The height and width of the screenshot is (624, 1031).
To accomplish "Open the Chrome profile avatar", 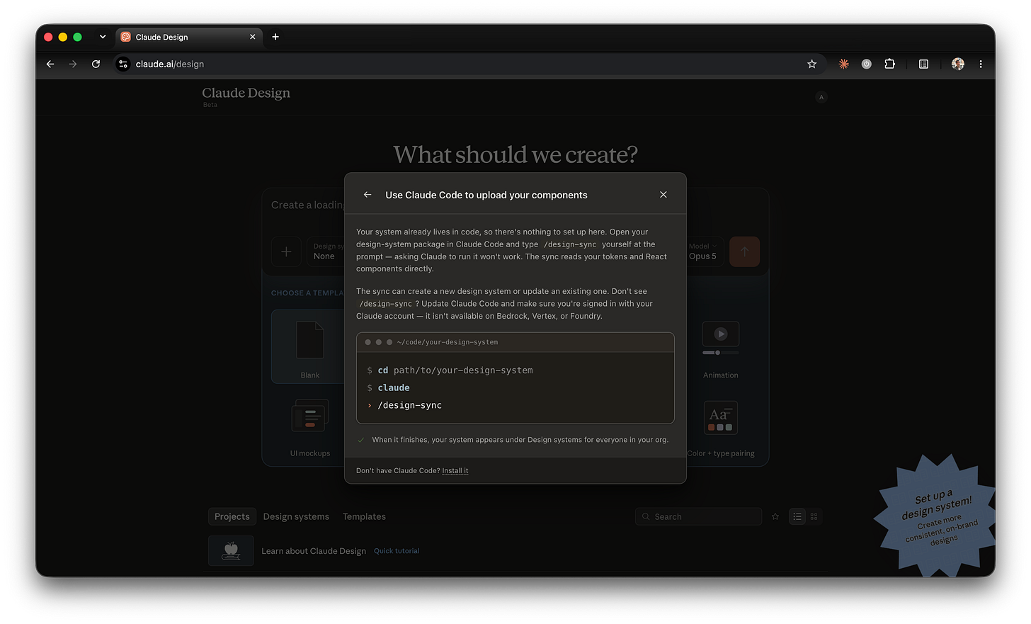I will click(x=958, y=64).
